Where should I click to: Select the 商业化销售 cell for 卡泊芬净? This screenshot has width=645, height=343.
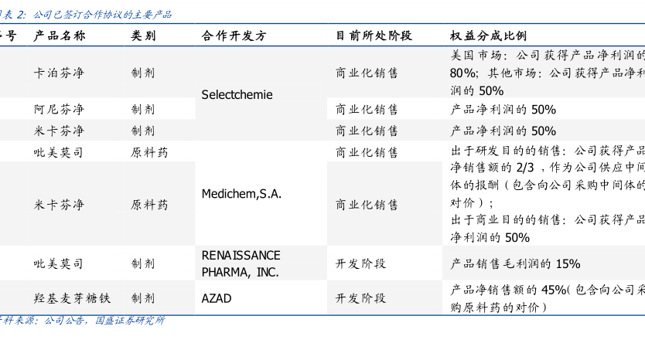pos(367,73)
